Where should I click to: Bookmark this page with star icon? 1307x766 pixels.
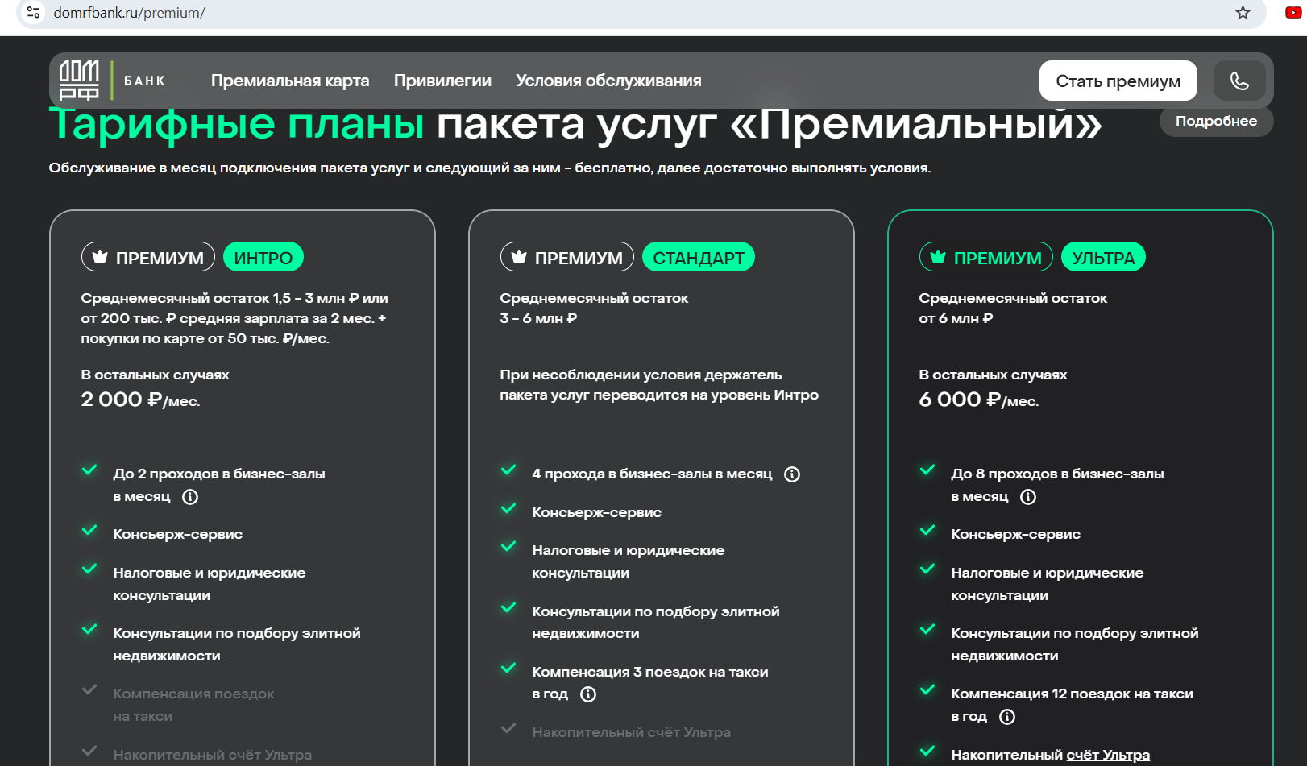click(x=1243, y=13)
